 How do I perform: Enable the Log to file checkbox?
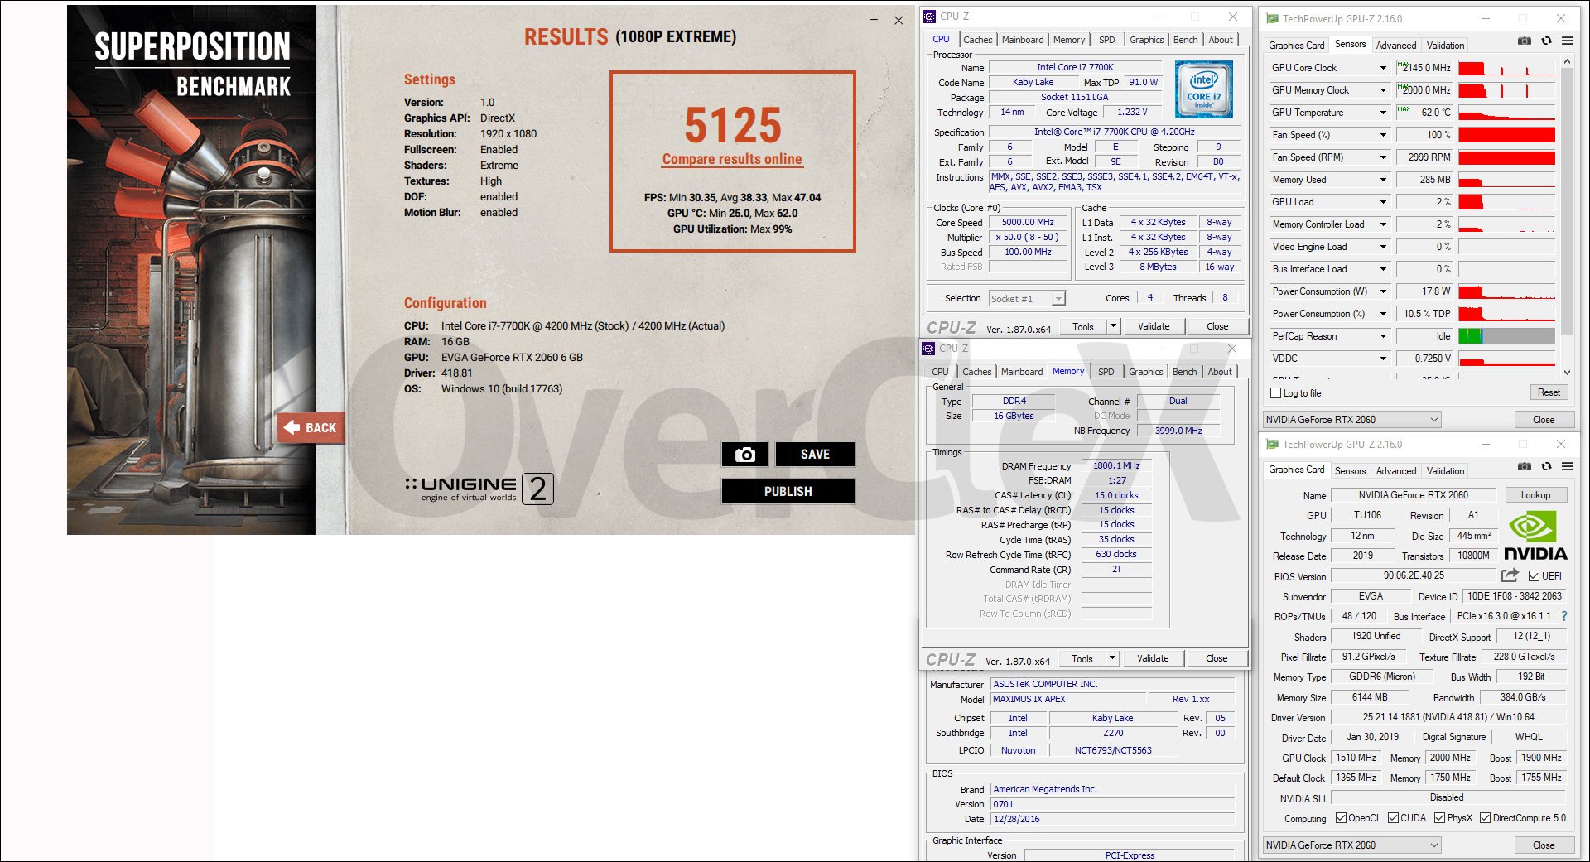[x=1276, y=393]
